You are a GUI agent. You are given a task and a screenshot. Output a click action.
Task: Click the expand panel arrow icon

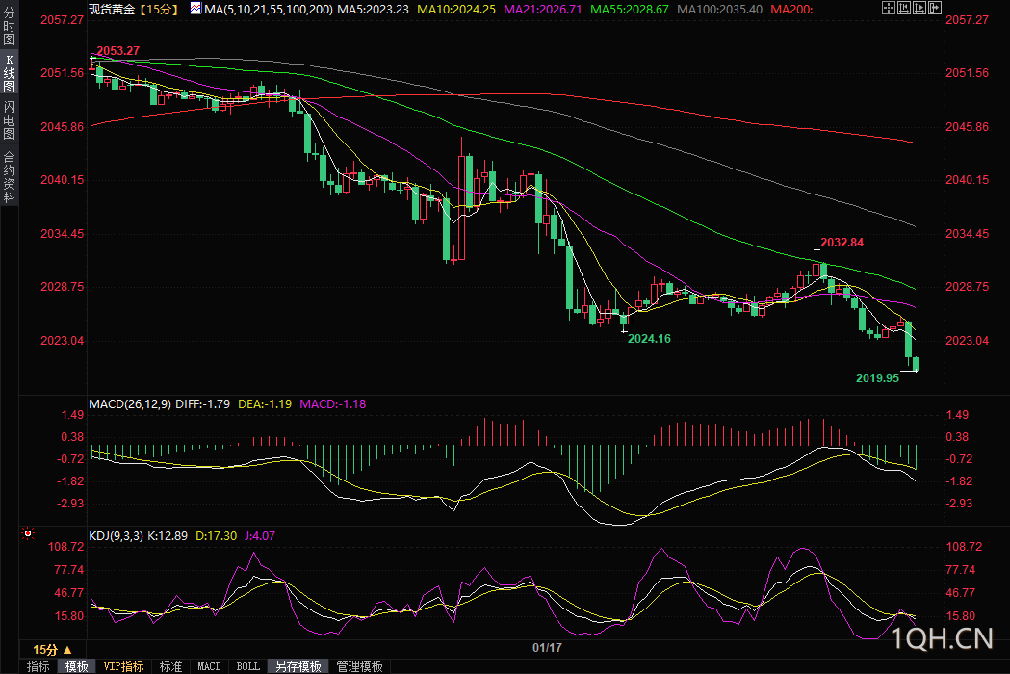tap(935, 8)
